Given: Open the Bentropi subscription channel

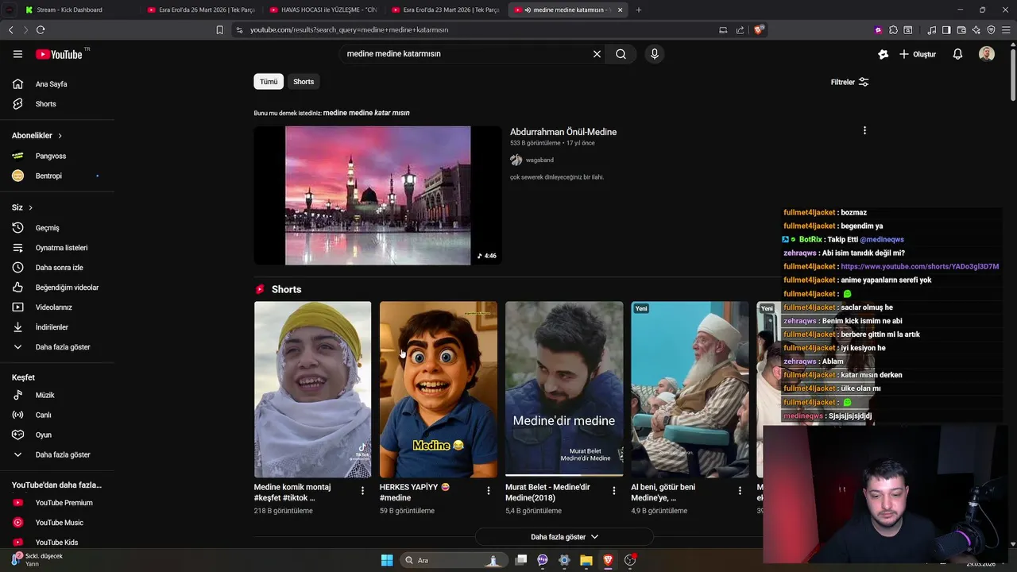Looking at the screenshot, I should coord(48,176).
